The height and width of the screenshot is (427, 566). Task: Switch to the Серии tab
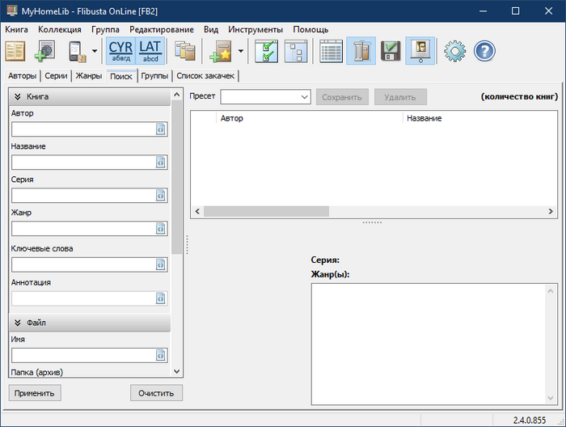pyautogui.click(x=56, y=76)
